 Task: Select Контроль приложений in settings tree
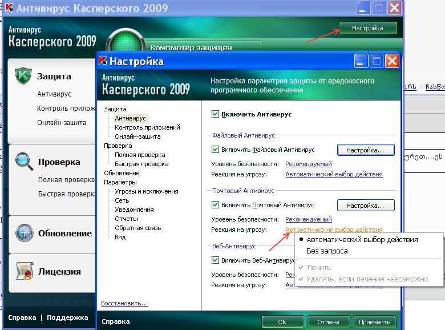click(147, 127)
